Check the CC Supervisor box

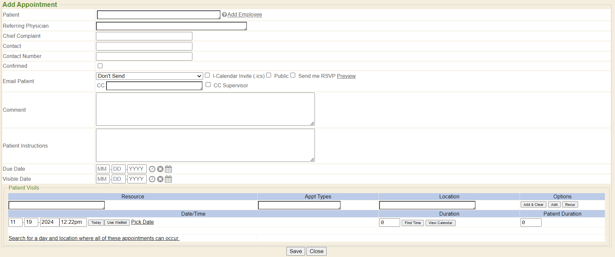[208, 85]
